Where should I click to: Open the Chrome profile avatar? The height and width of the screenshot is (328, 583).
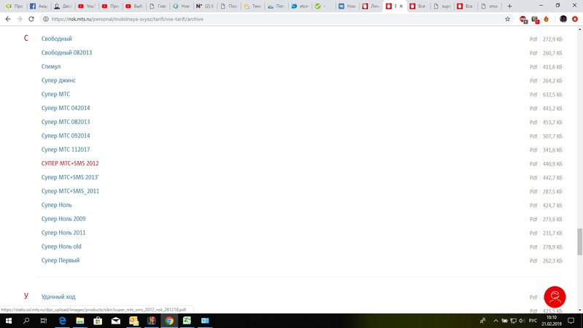click(x=563, y=19)
